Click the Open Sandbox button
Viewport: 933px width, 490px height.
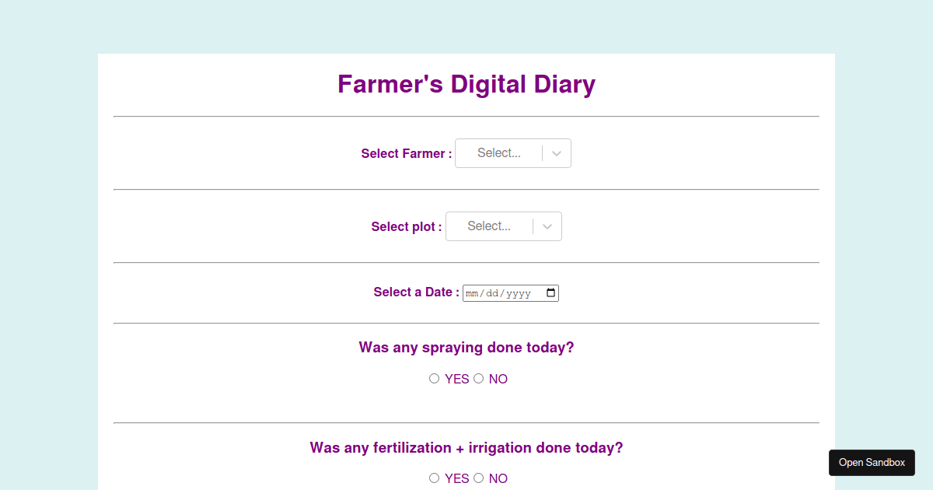click(x=872, y=462)
